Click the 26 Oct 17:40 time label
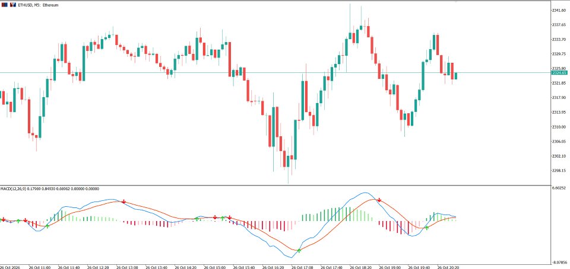 click(x=331, y=267)
